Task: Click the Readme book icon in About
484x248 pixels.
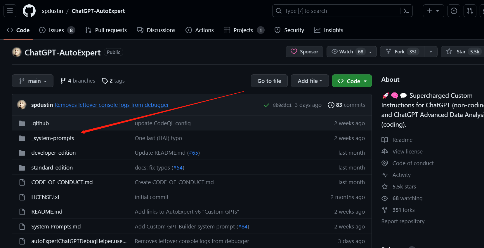Action: [x=385, y=140]
